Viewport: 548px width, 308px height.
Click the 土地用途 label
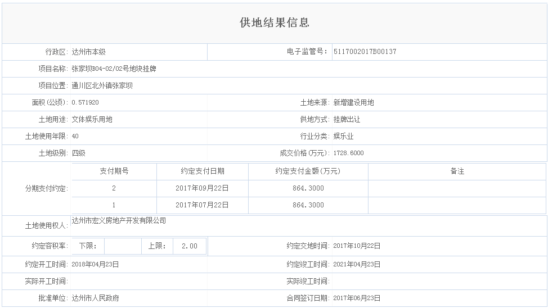pyautogui.click(x=53, y=119)
